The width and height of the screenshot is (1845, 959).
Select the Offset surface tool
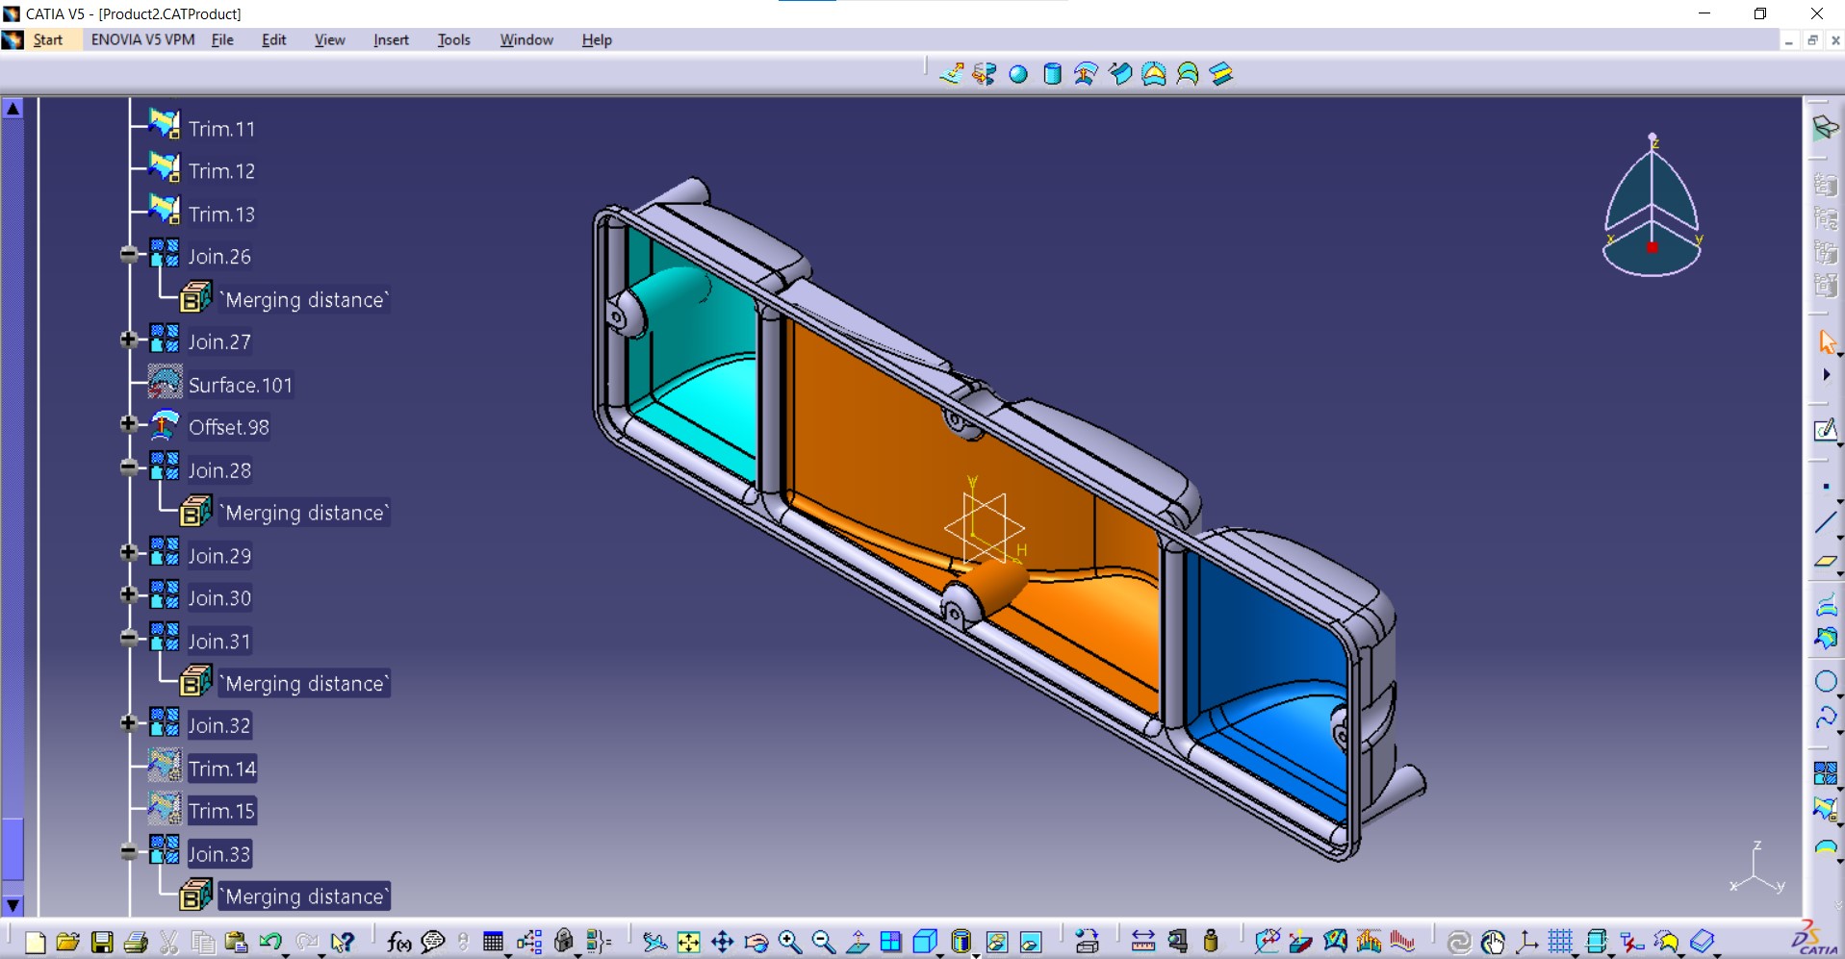pos(1086,74)
